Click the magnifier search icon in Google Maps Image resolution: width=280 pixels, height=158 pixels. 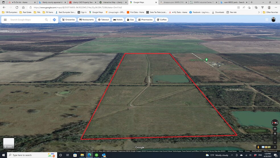click(46, 20)
